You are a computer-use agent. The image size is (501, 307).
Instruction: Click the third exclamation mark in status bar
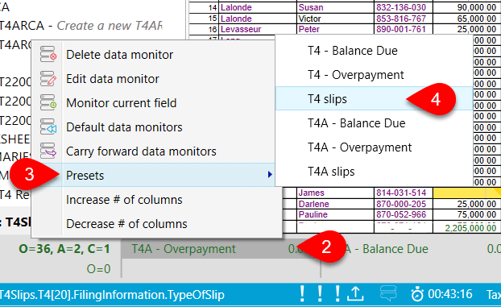(337, 293)
